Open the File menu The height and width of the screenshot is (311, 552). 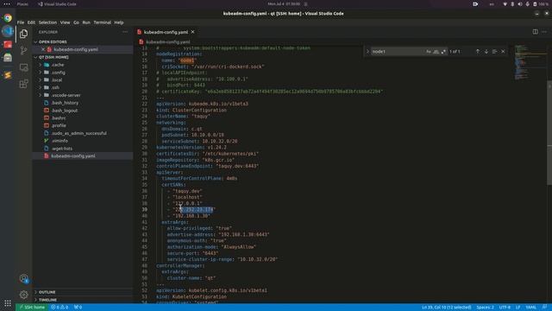pyautogui.click(x=21, y=22)
